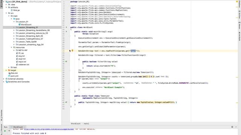This screenshot has height=135, width=241.
Task: Collapse the src folder
Action: coord(6,13)
